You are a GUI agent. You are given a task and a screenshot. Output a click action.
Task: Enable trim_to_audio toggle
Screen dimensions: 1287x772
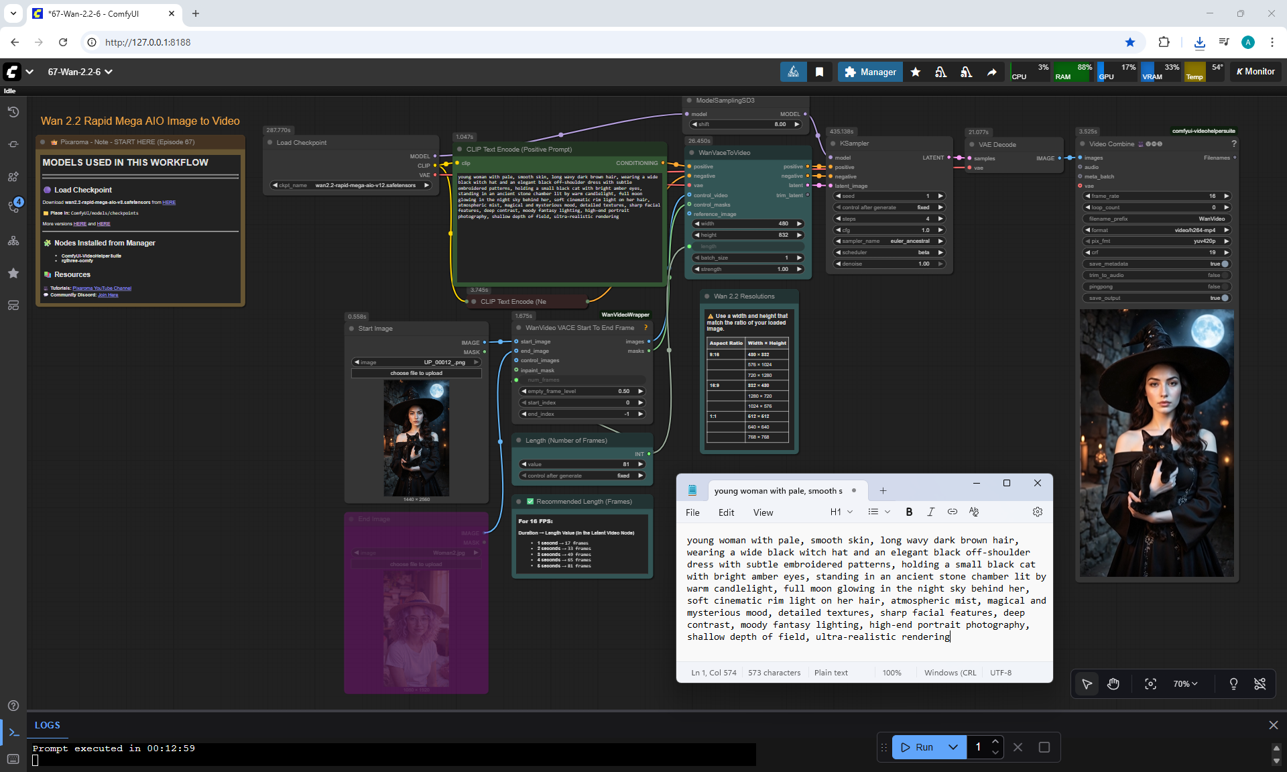[x=1225, y=275]
